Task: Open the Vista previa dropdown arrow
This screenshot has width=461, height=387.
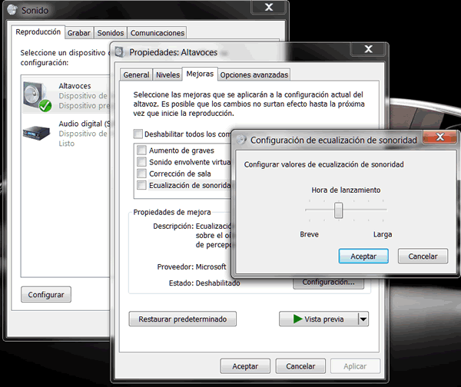Action: click(x=363, y=319)
